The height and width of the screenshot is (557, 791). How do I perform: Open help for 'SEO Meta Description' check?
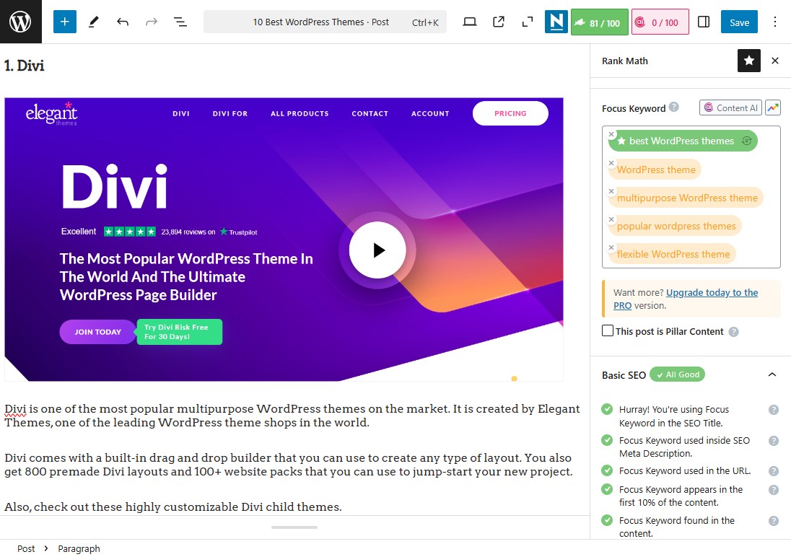[x=774, y=440]
